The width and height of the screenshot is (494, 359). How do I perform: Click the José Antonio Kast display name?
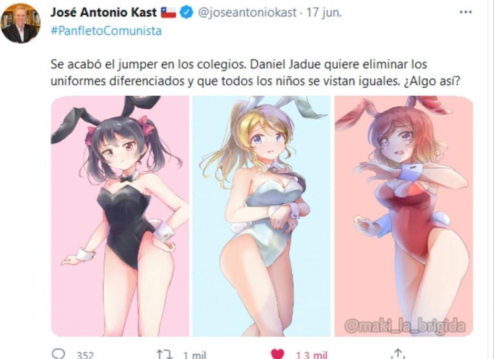104,13
